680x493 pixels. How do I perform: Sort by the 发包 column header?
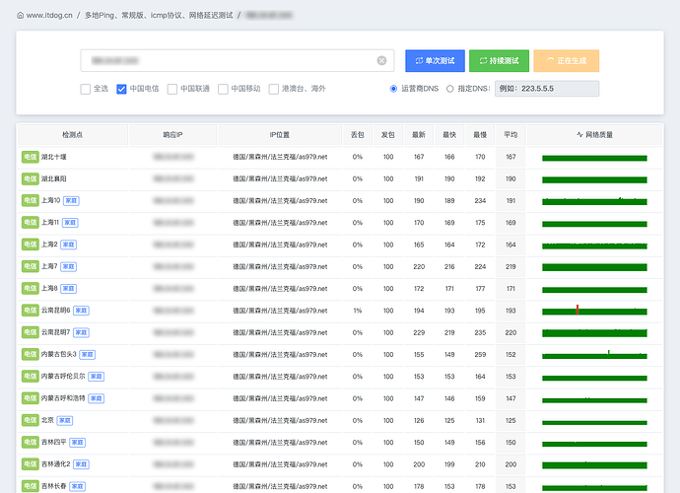click(x=388, y=135)
